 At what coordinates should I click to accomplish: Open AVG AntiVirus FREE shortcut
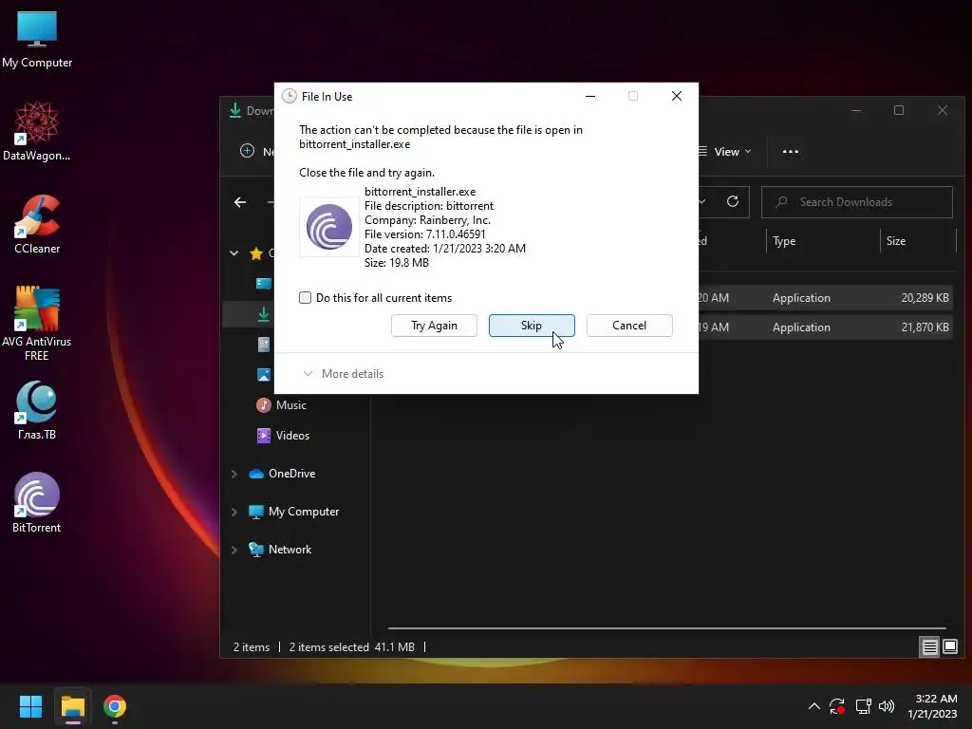click(37, 324)
